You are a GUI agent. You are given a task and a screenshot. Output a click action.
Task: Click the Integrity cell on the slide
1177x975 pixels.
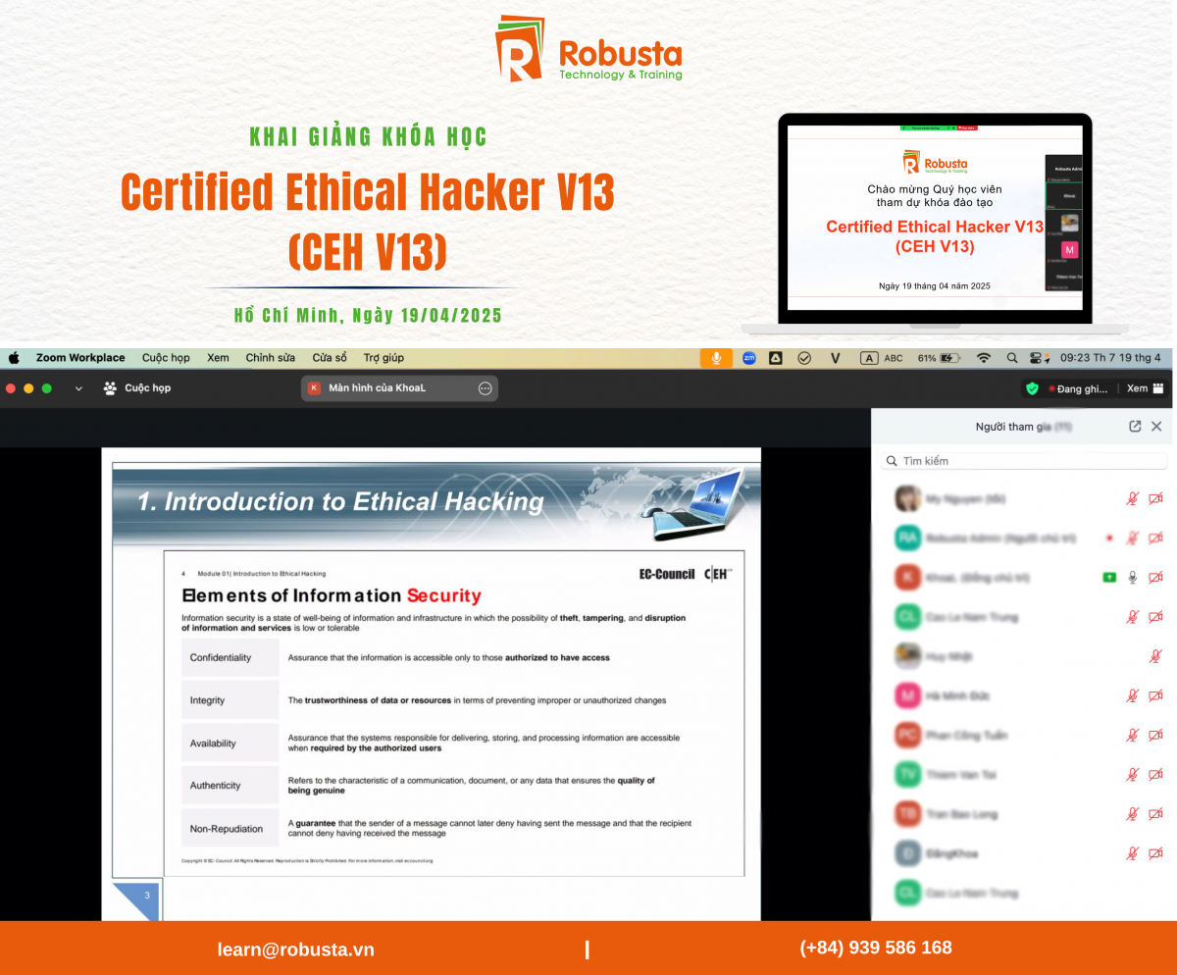(x=230, y=700)
